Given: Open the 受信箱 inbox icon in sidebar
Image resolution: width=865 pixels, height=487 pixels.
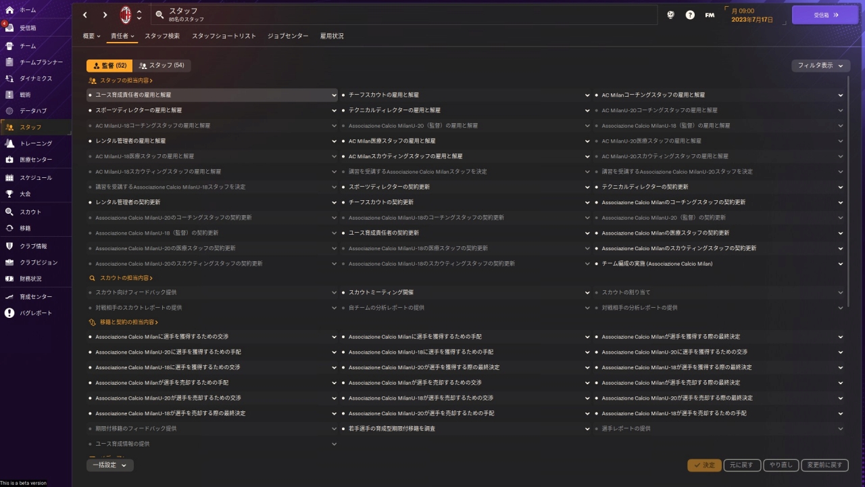Looking at the screenshot, I should [x=9, y=28].
